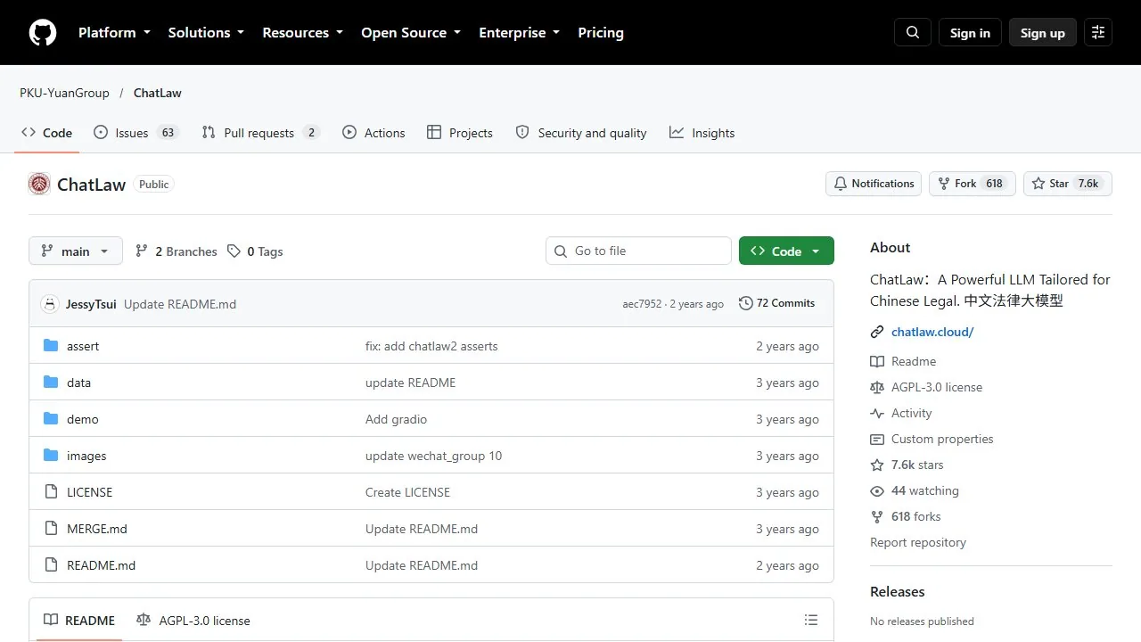Open the Projects tab
This screenshot has height=642, width=1141.
460,133
